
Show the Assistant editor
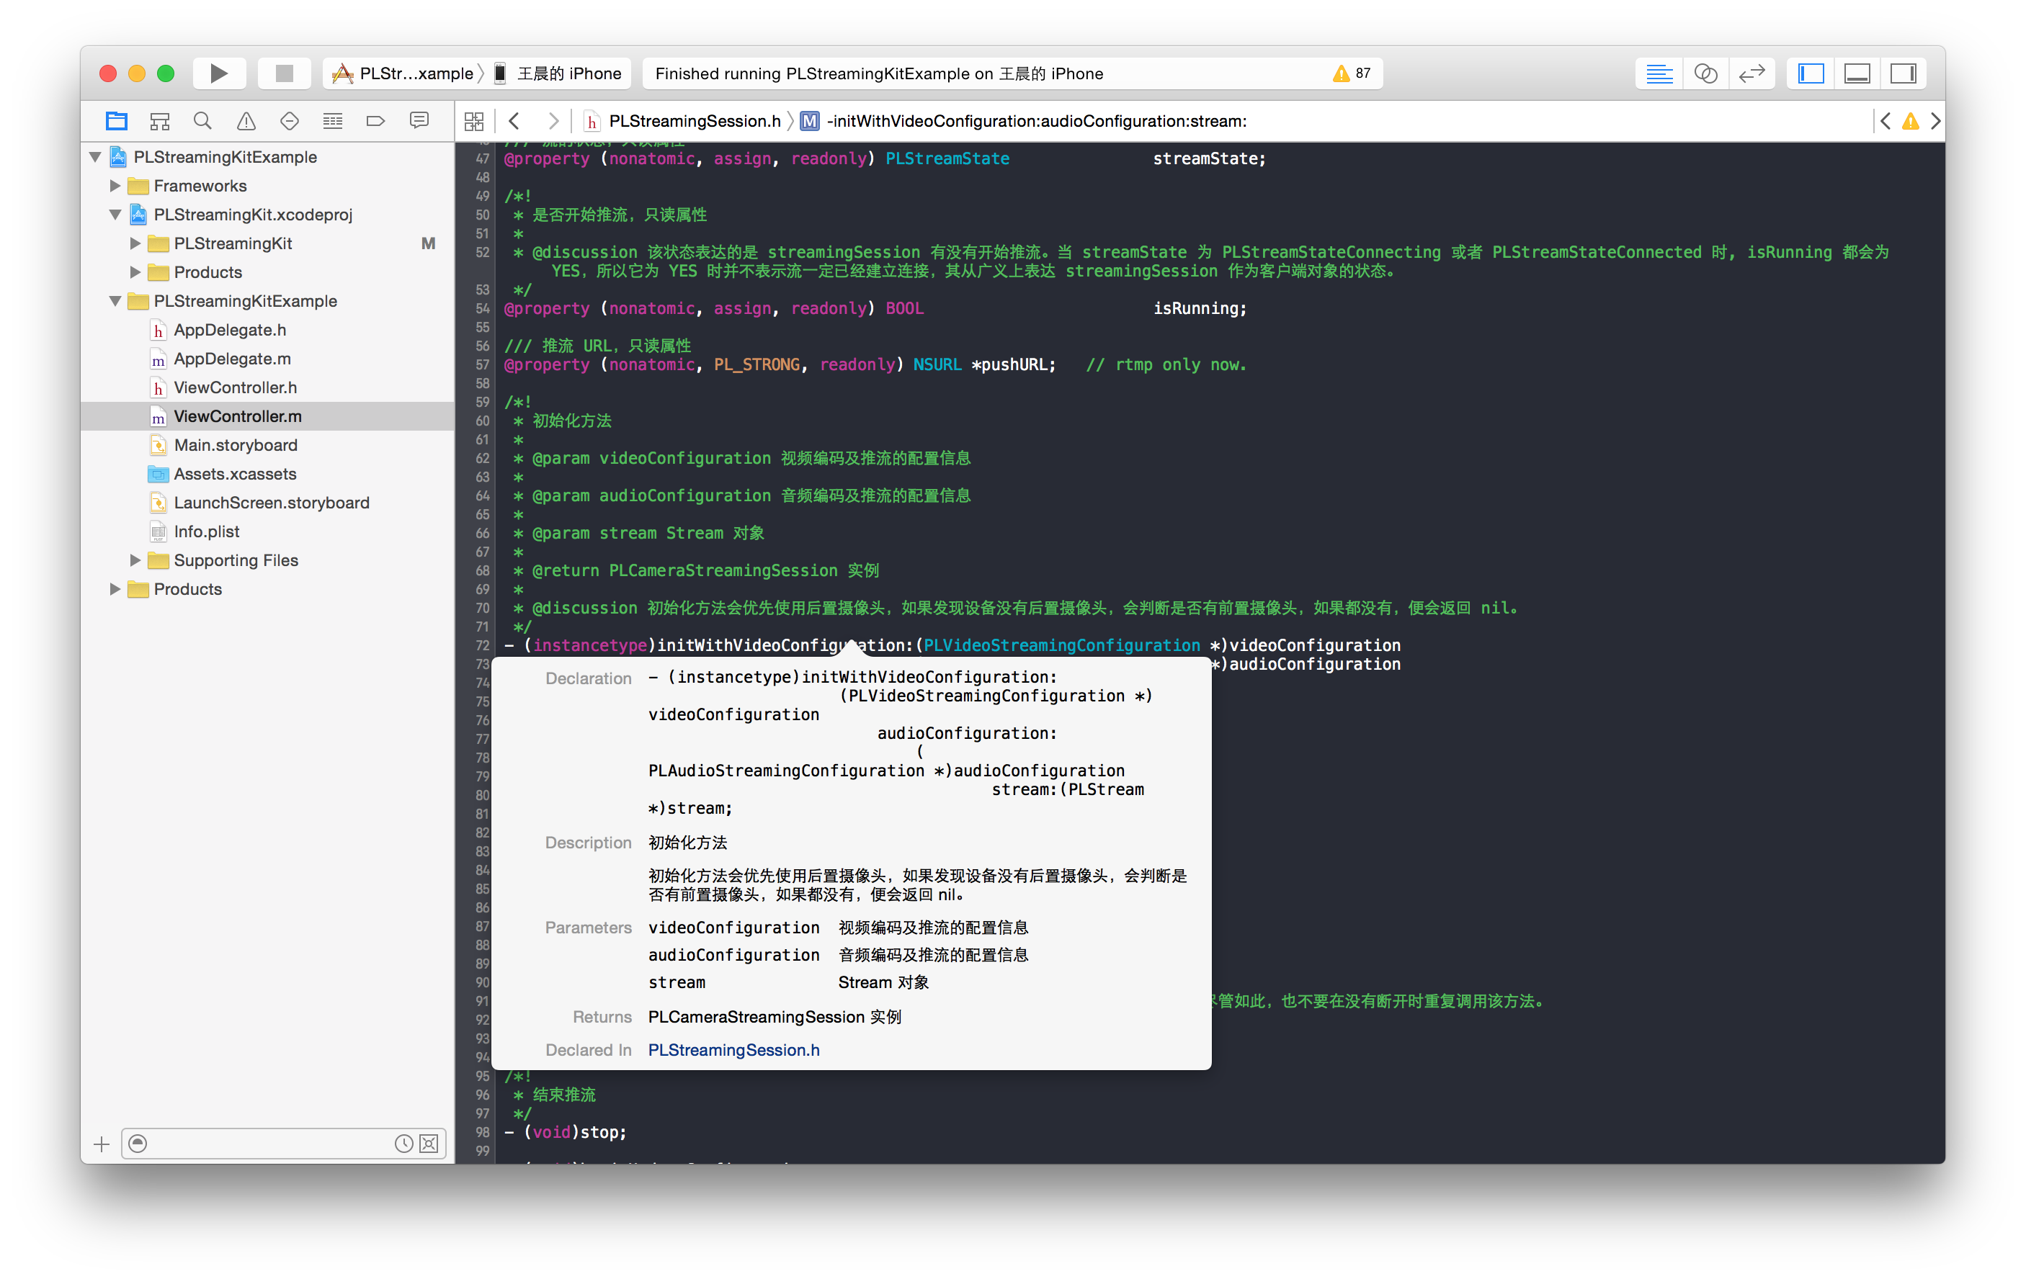(x=1705, y=74)
